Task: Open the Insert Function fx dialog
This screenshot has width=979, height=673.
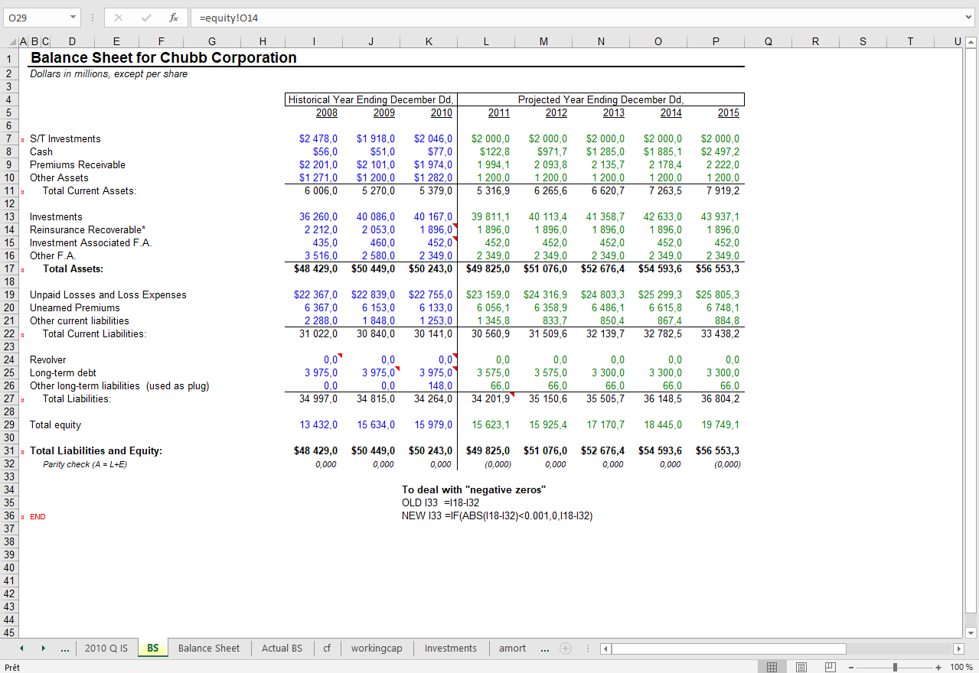Action: click(174, 18)
